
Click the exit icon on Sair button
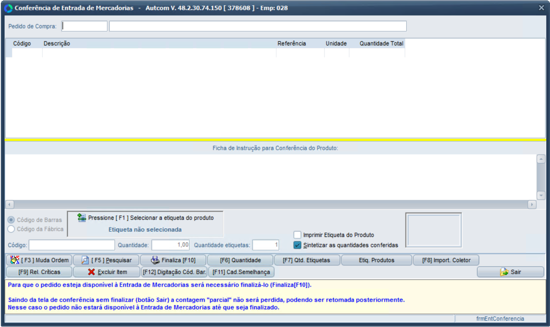504,272
